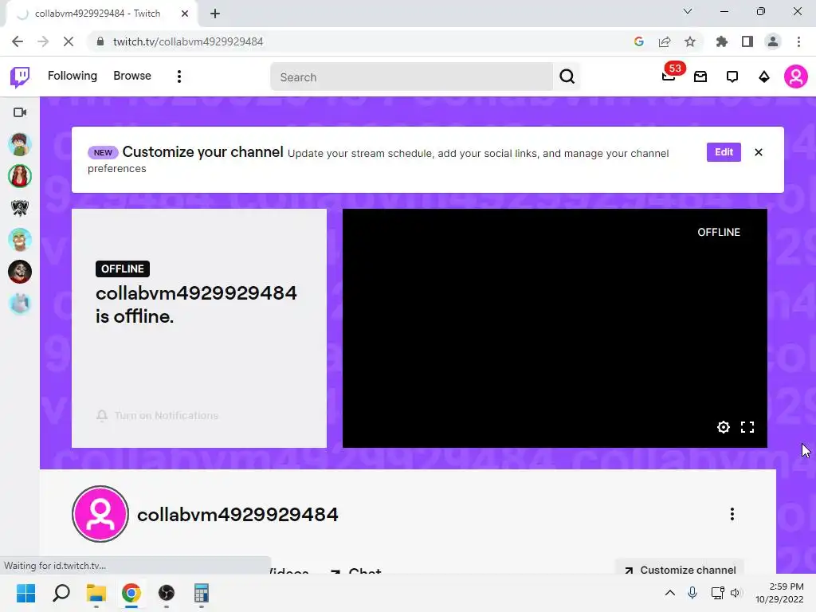816x612 pixels.
Task: Expand the followed channels camera icon
Action: 20,112
